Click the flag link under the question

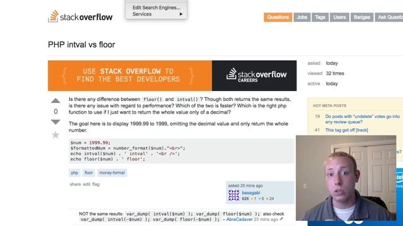click(x=96, y=184)
